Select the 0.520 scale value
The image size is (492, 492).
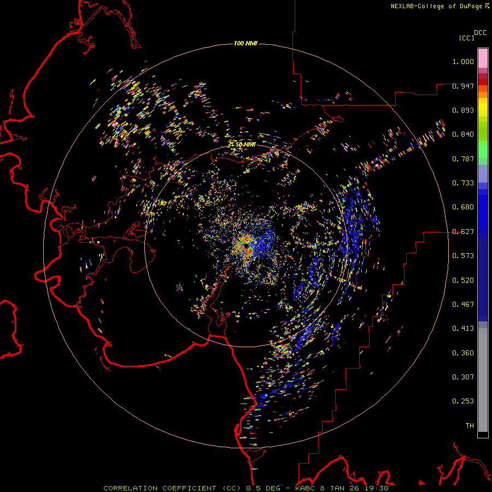pyautogui.click(x=463, y=280)
